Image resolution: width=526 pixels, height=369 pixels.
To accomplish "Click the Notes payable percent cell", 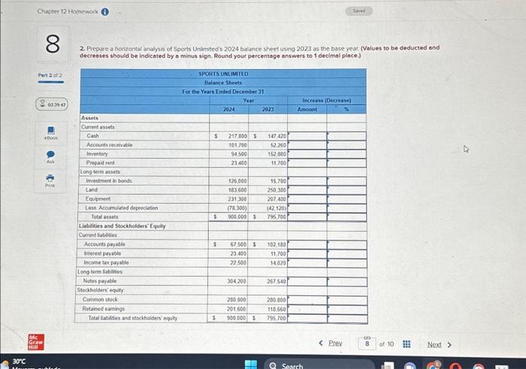I will point(347,281).
